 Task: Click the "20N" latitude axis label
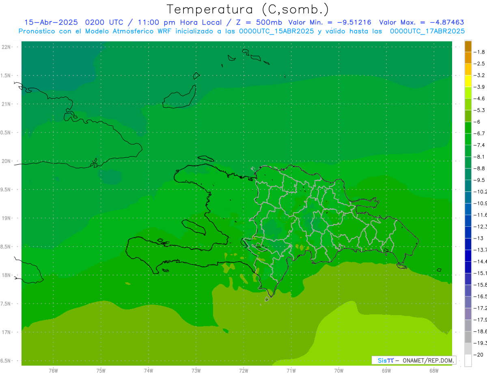6,161
